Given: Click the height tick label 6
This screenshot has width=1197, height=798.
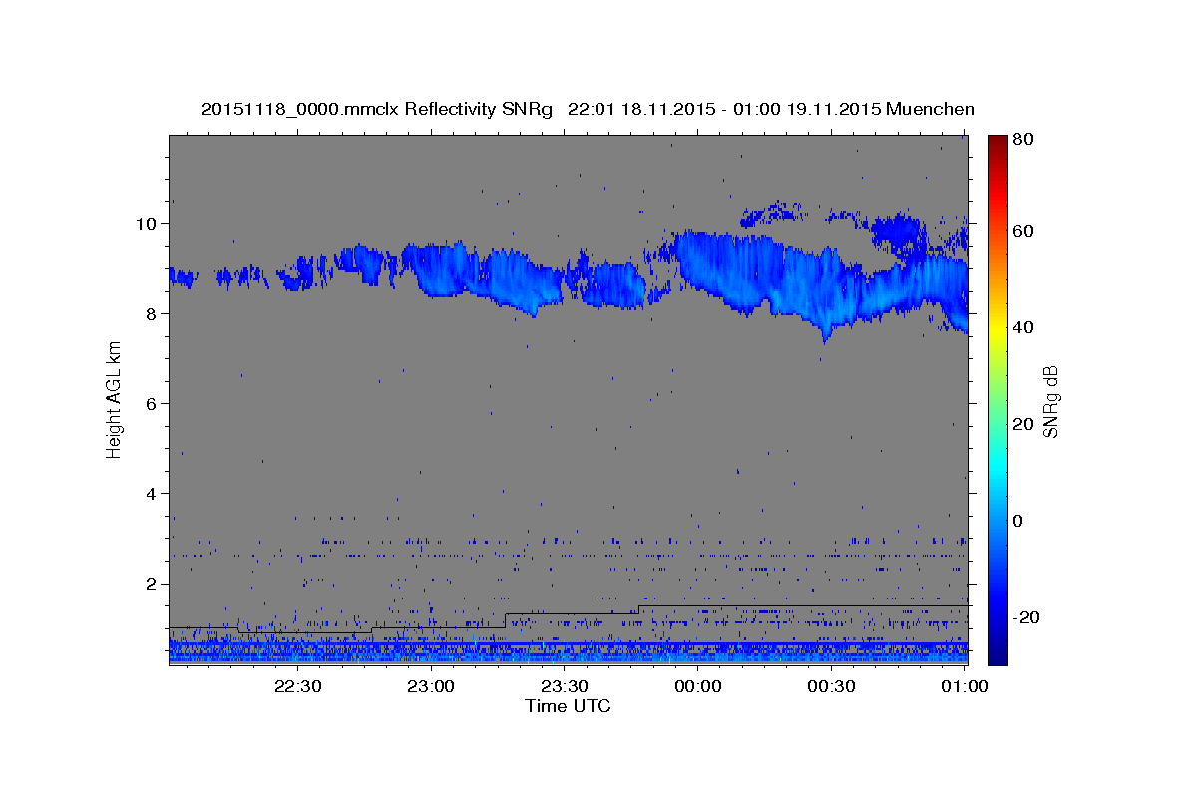Looking at the screenshot, I should pyautogui.click(x=153, y=403).
